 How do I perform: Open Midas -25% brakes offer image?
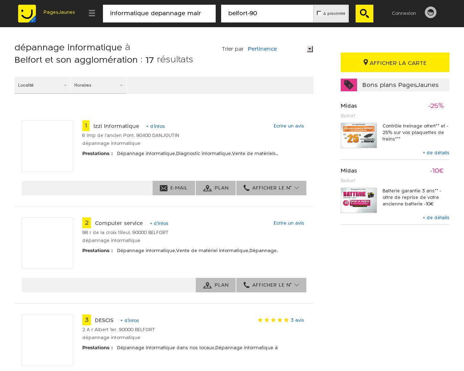(x=359, y=136)
